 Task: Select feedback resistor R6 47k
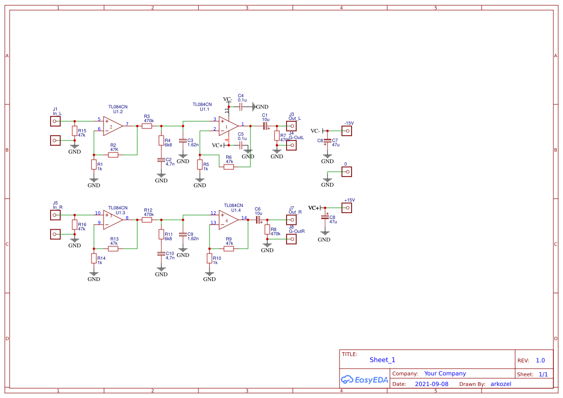(x=229, y=167)
